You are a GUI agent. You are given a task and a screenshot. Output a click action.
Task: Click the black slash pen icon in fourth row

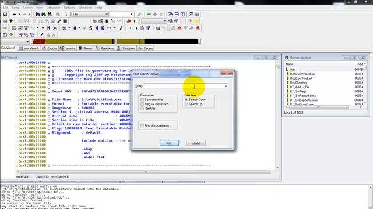tap(42, 35)
